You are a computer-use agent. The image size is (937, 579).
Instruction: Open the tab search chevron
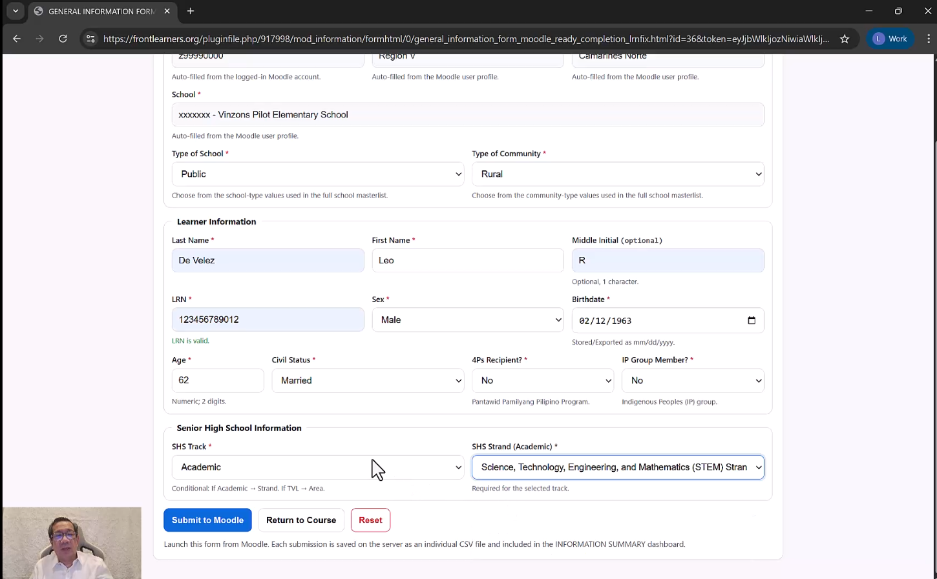(16, 11)
